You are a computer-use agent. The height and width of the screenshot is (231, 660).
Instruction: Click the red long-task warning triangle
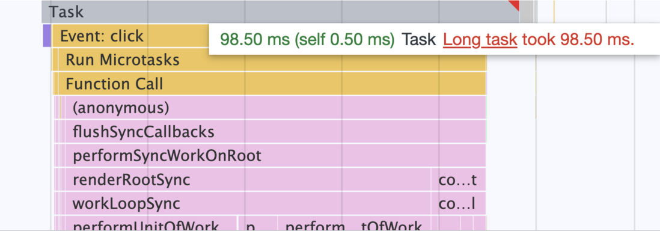[515, 4]
